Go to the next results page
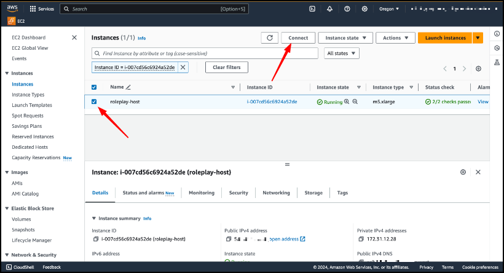The height and width of the screenshot is (273, 504). click(x=464, y=68)
